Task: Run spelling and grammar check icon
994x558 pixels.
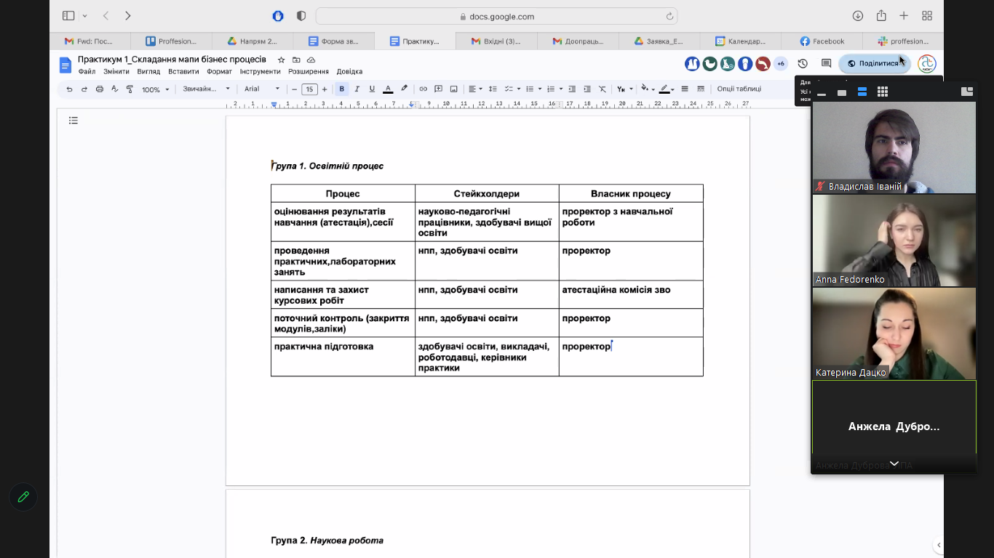Action: pos(114,89)
